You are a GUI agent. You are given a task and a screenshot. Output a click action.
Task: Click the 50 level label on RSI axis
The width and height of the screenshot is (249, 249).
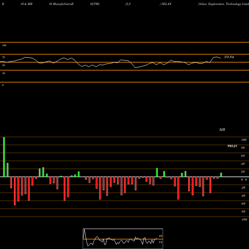tap(3, 65)
